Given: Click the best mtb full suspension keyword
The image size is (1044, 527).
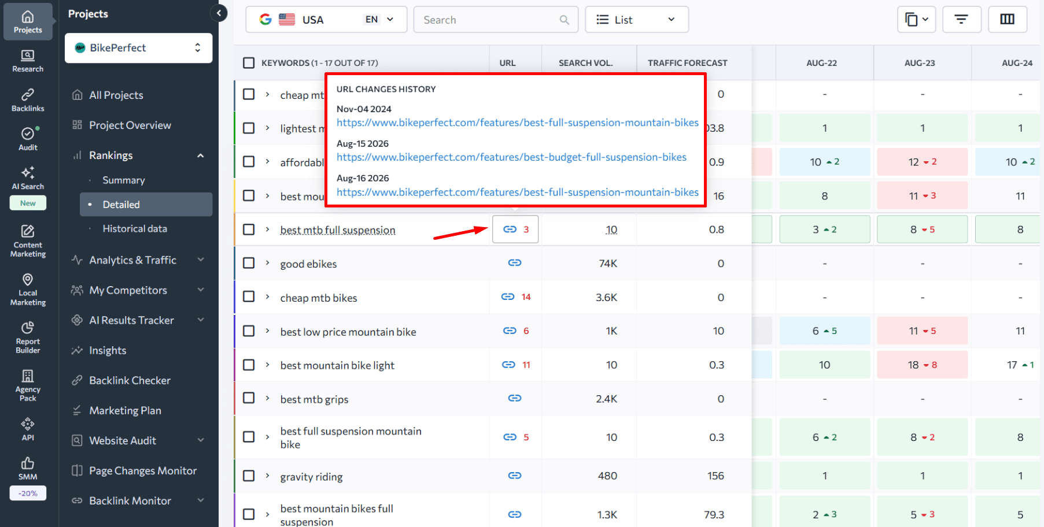Looking at the screenshot, I should [x=338, y=230].
